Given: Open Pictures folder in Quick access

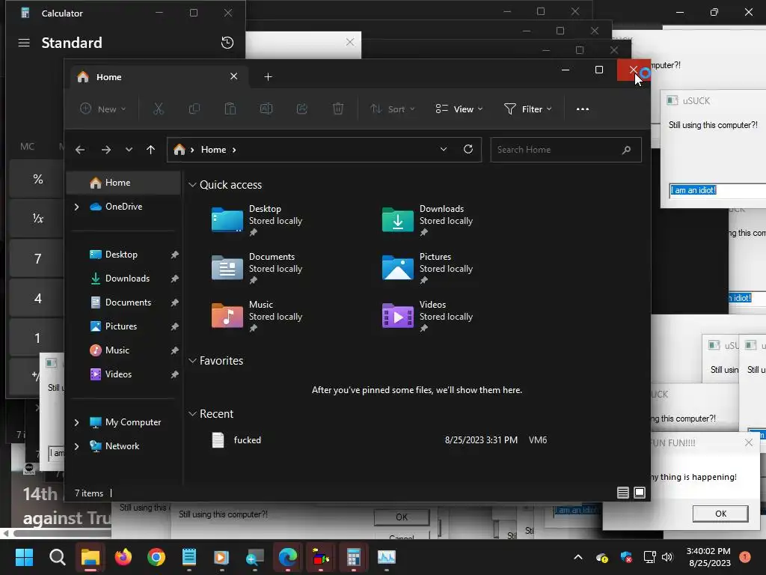Looking at the screenshot, I should [x=428, y=269].
